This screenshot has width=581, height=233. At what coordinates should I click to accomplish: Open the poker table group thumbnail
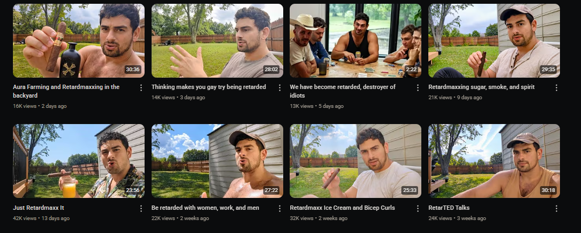356,41
